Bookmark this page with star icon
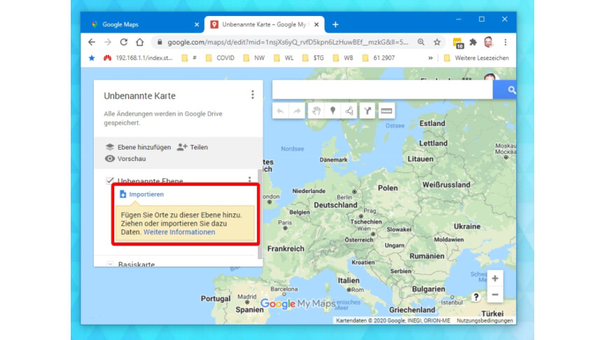605x340 pixels. click(x=437, y=42)
